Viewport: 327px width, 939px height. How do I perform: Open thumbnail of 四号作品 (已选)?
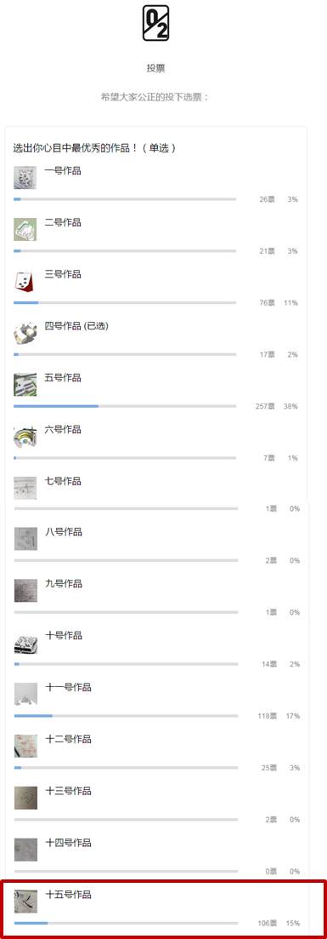tap(25, 333)
